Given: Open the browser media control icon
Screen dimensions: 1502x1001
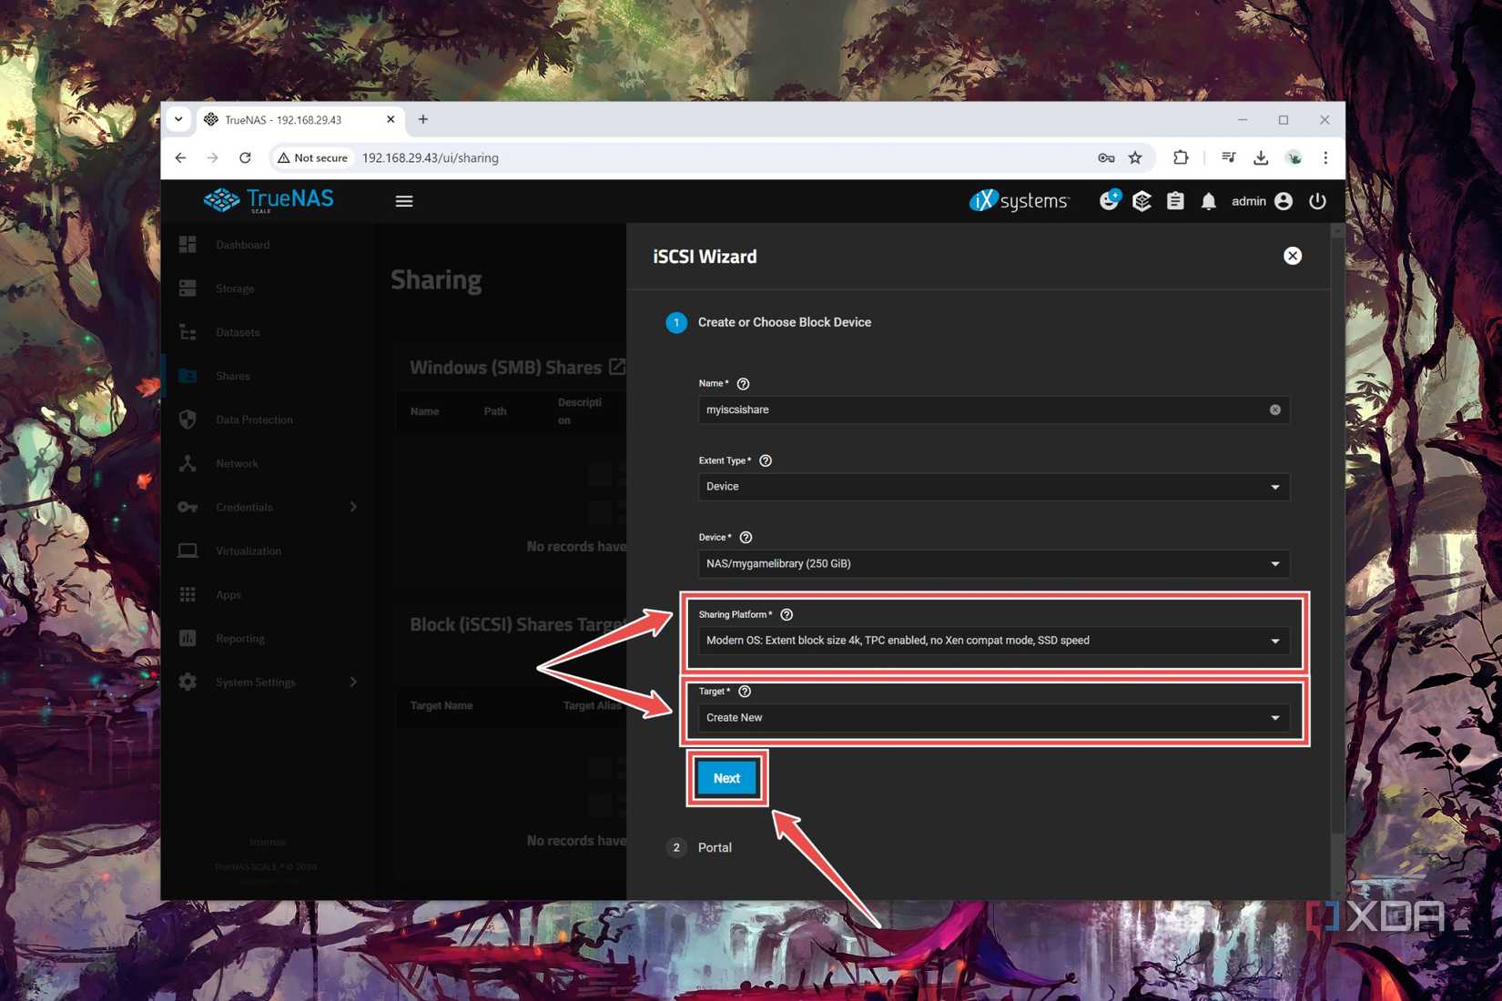Looking at the screenshot, I should point(1228,157).
